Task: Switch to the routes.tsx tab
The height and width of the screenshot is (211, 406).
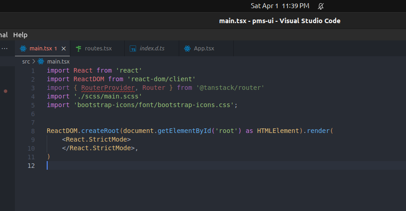Action: point(98,49)
